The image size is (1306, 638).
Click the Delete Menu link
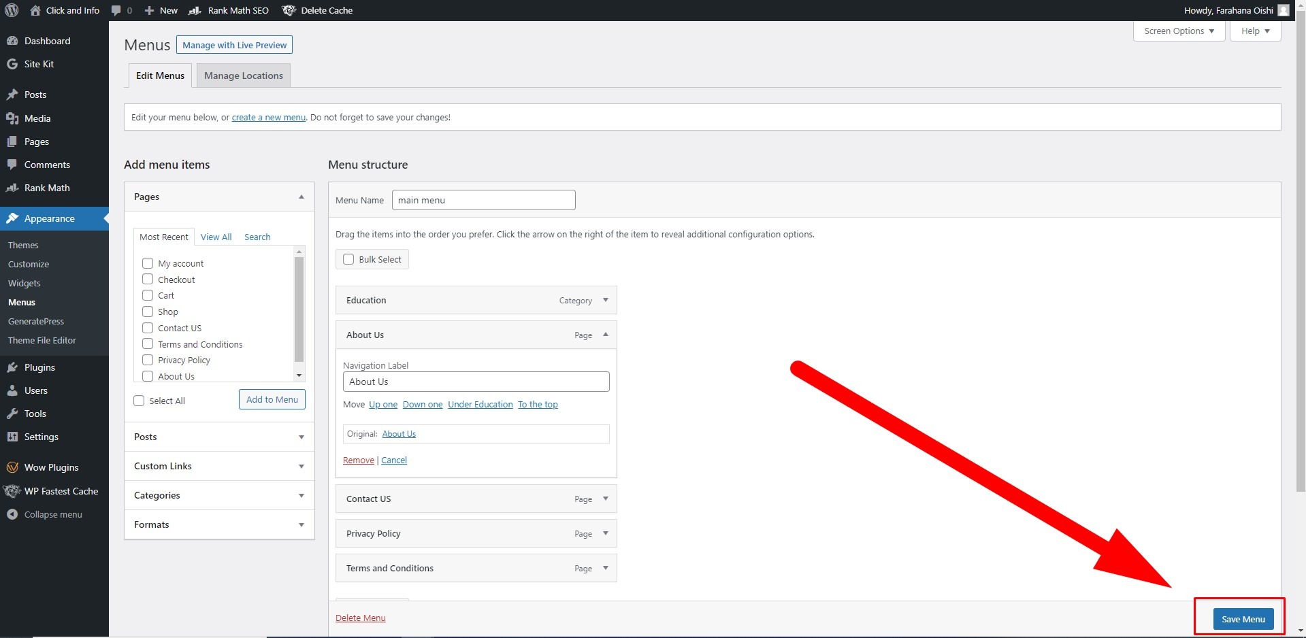coord(360,618)
